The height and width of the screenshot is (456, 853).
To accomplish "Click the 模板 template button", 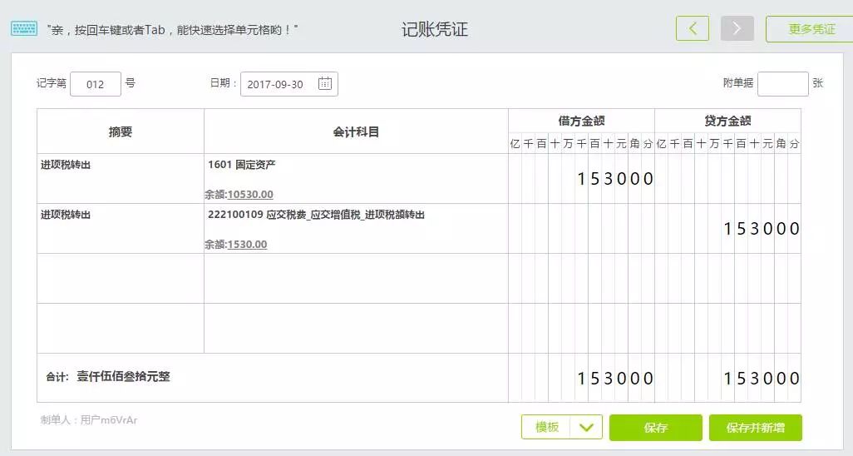I will (x=546, y=428).
